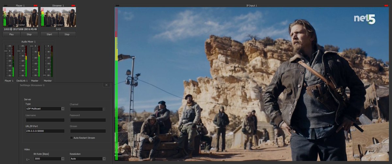
Task: Click the Player 1 fader in Audio Mixer
Action: [x=6, y=51]
